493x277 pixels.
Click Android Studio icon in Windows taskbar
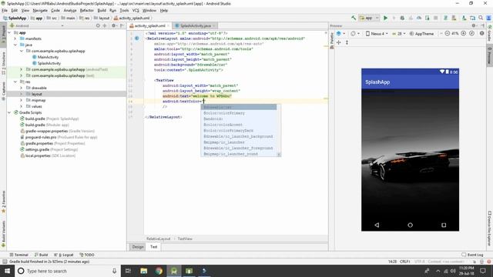[x=174, y=271]
